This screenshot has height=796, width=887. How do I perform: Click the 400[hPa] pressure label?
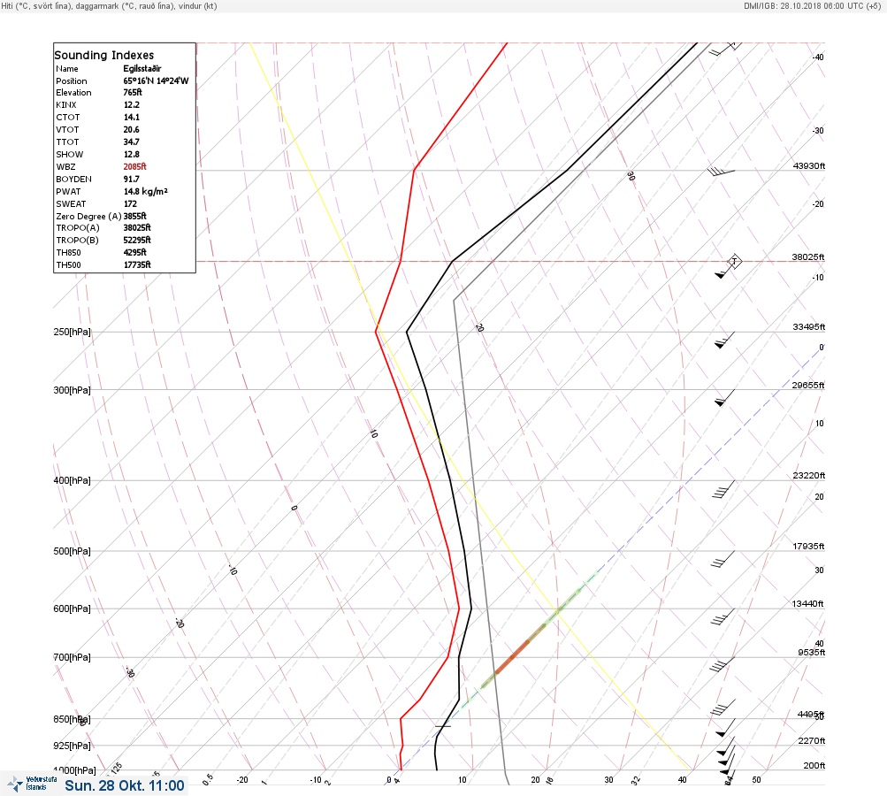coord(72,480)
